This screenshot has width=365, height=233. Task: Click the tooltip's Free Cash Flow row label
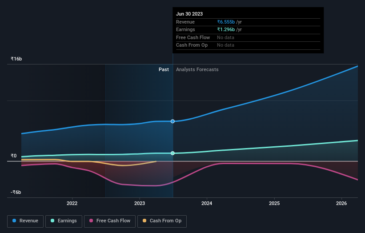point(193,37)
